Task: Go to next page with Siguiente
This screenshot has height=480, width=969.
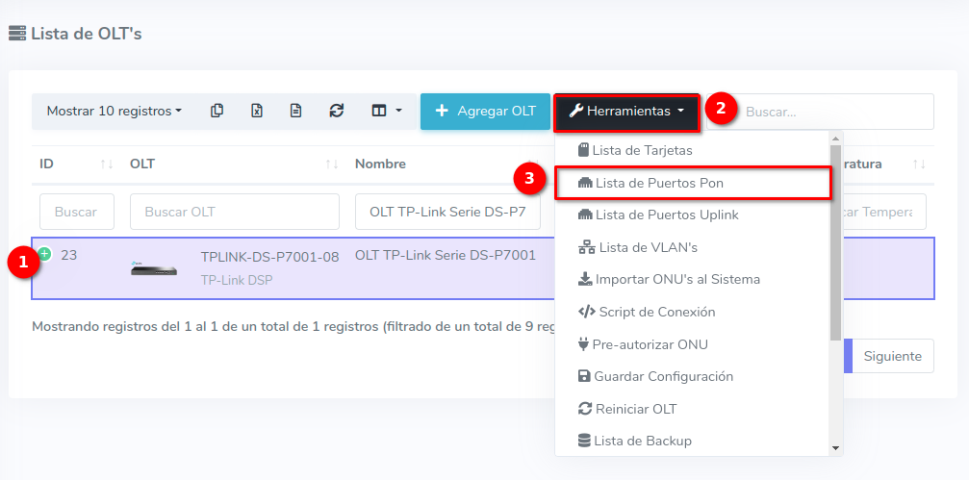Action: click(892, 356)
